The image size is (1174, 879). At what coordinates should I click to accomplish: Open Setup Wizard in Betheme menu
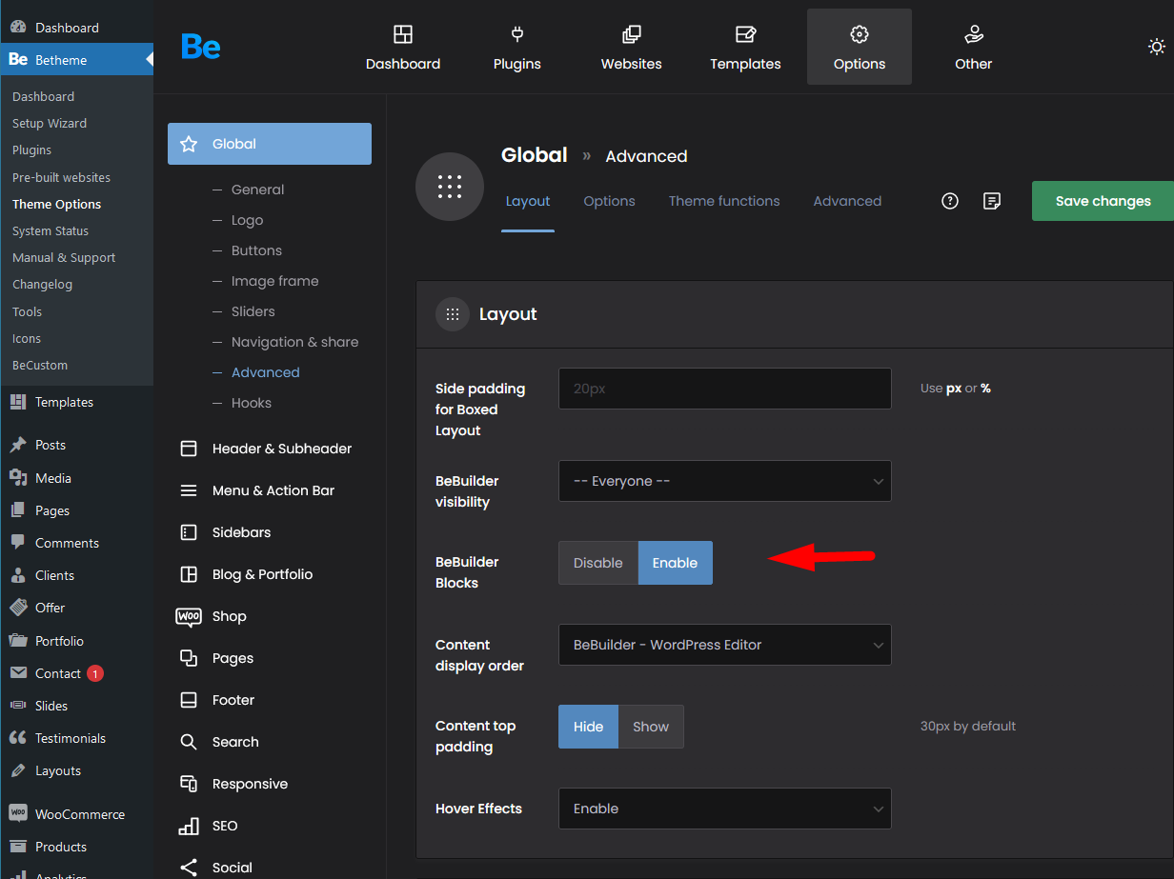50,123
